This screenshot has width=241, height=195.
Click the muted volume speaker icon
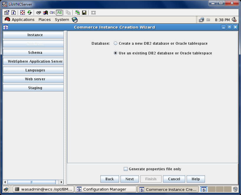coord(234,20)
